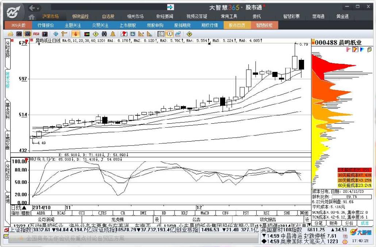The height and width of the screenshot is (247, 376).
Task: Select the MACD indicator tab
Action: 205,213
